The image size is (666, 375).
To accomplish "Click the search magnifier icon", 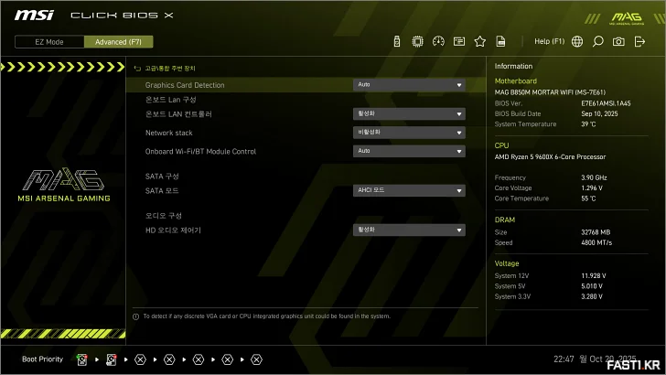I will point(598,42).
